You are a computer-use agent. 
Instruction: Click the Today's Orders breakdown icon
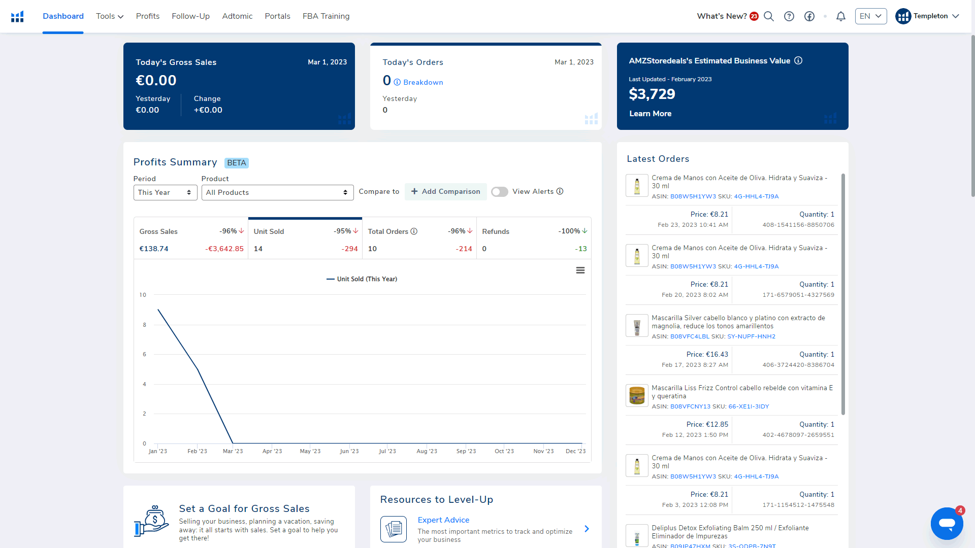tap(398, 82)
